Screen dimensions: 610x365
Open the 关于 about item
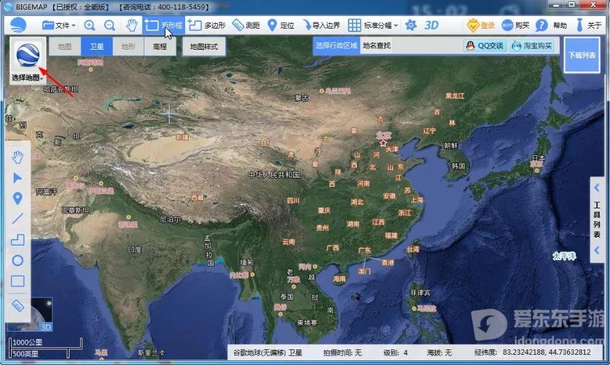[x=589, y=25]
